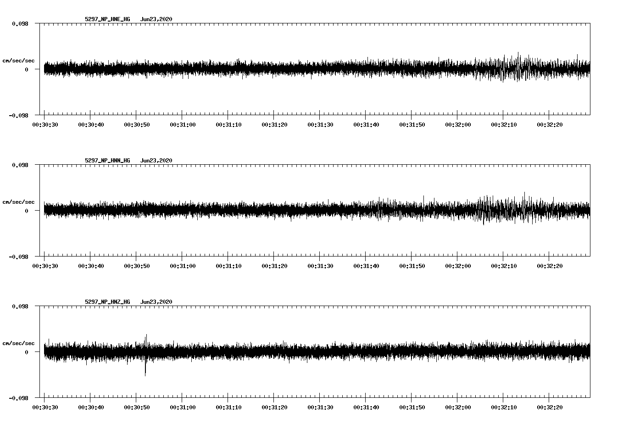The width and height of the screenshot is (623, 424).
Task: Click 00:31:00 time label under HNE plot
Action: point(183,124)
